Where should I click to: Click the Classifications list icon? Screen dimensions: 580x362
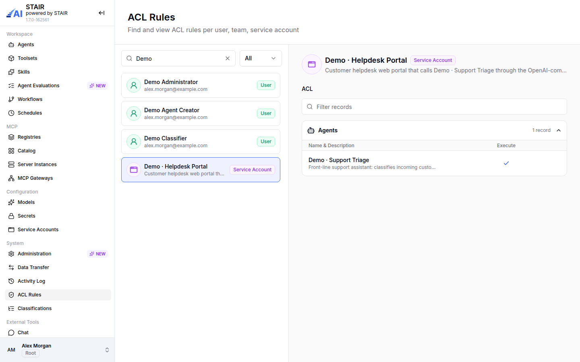click(11, 309)
